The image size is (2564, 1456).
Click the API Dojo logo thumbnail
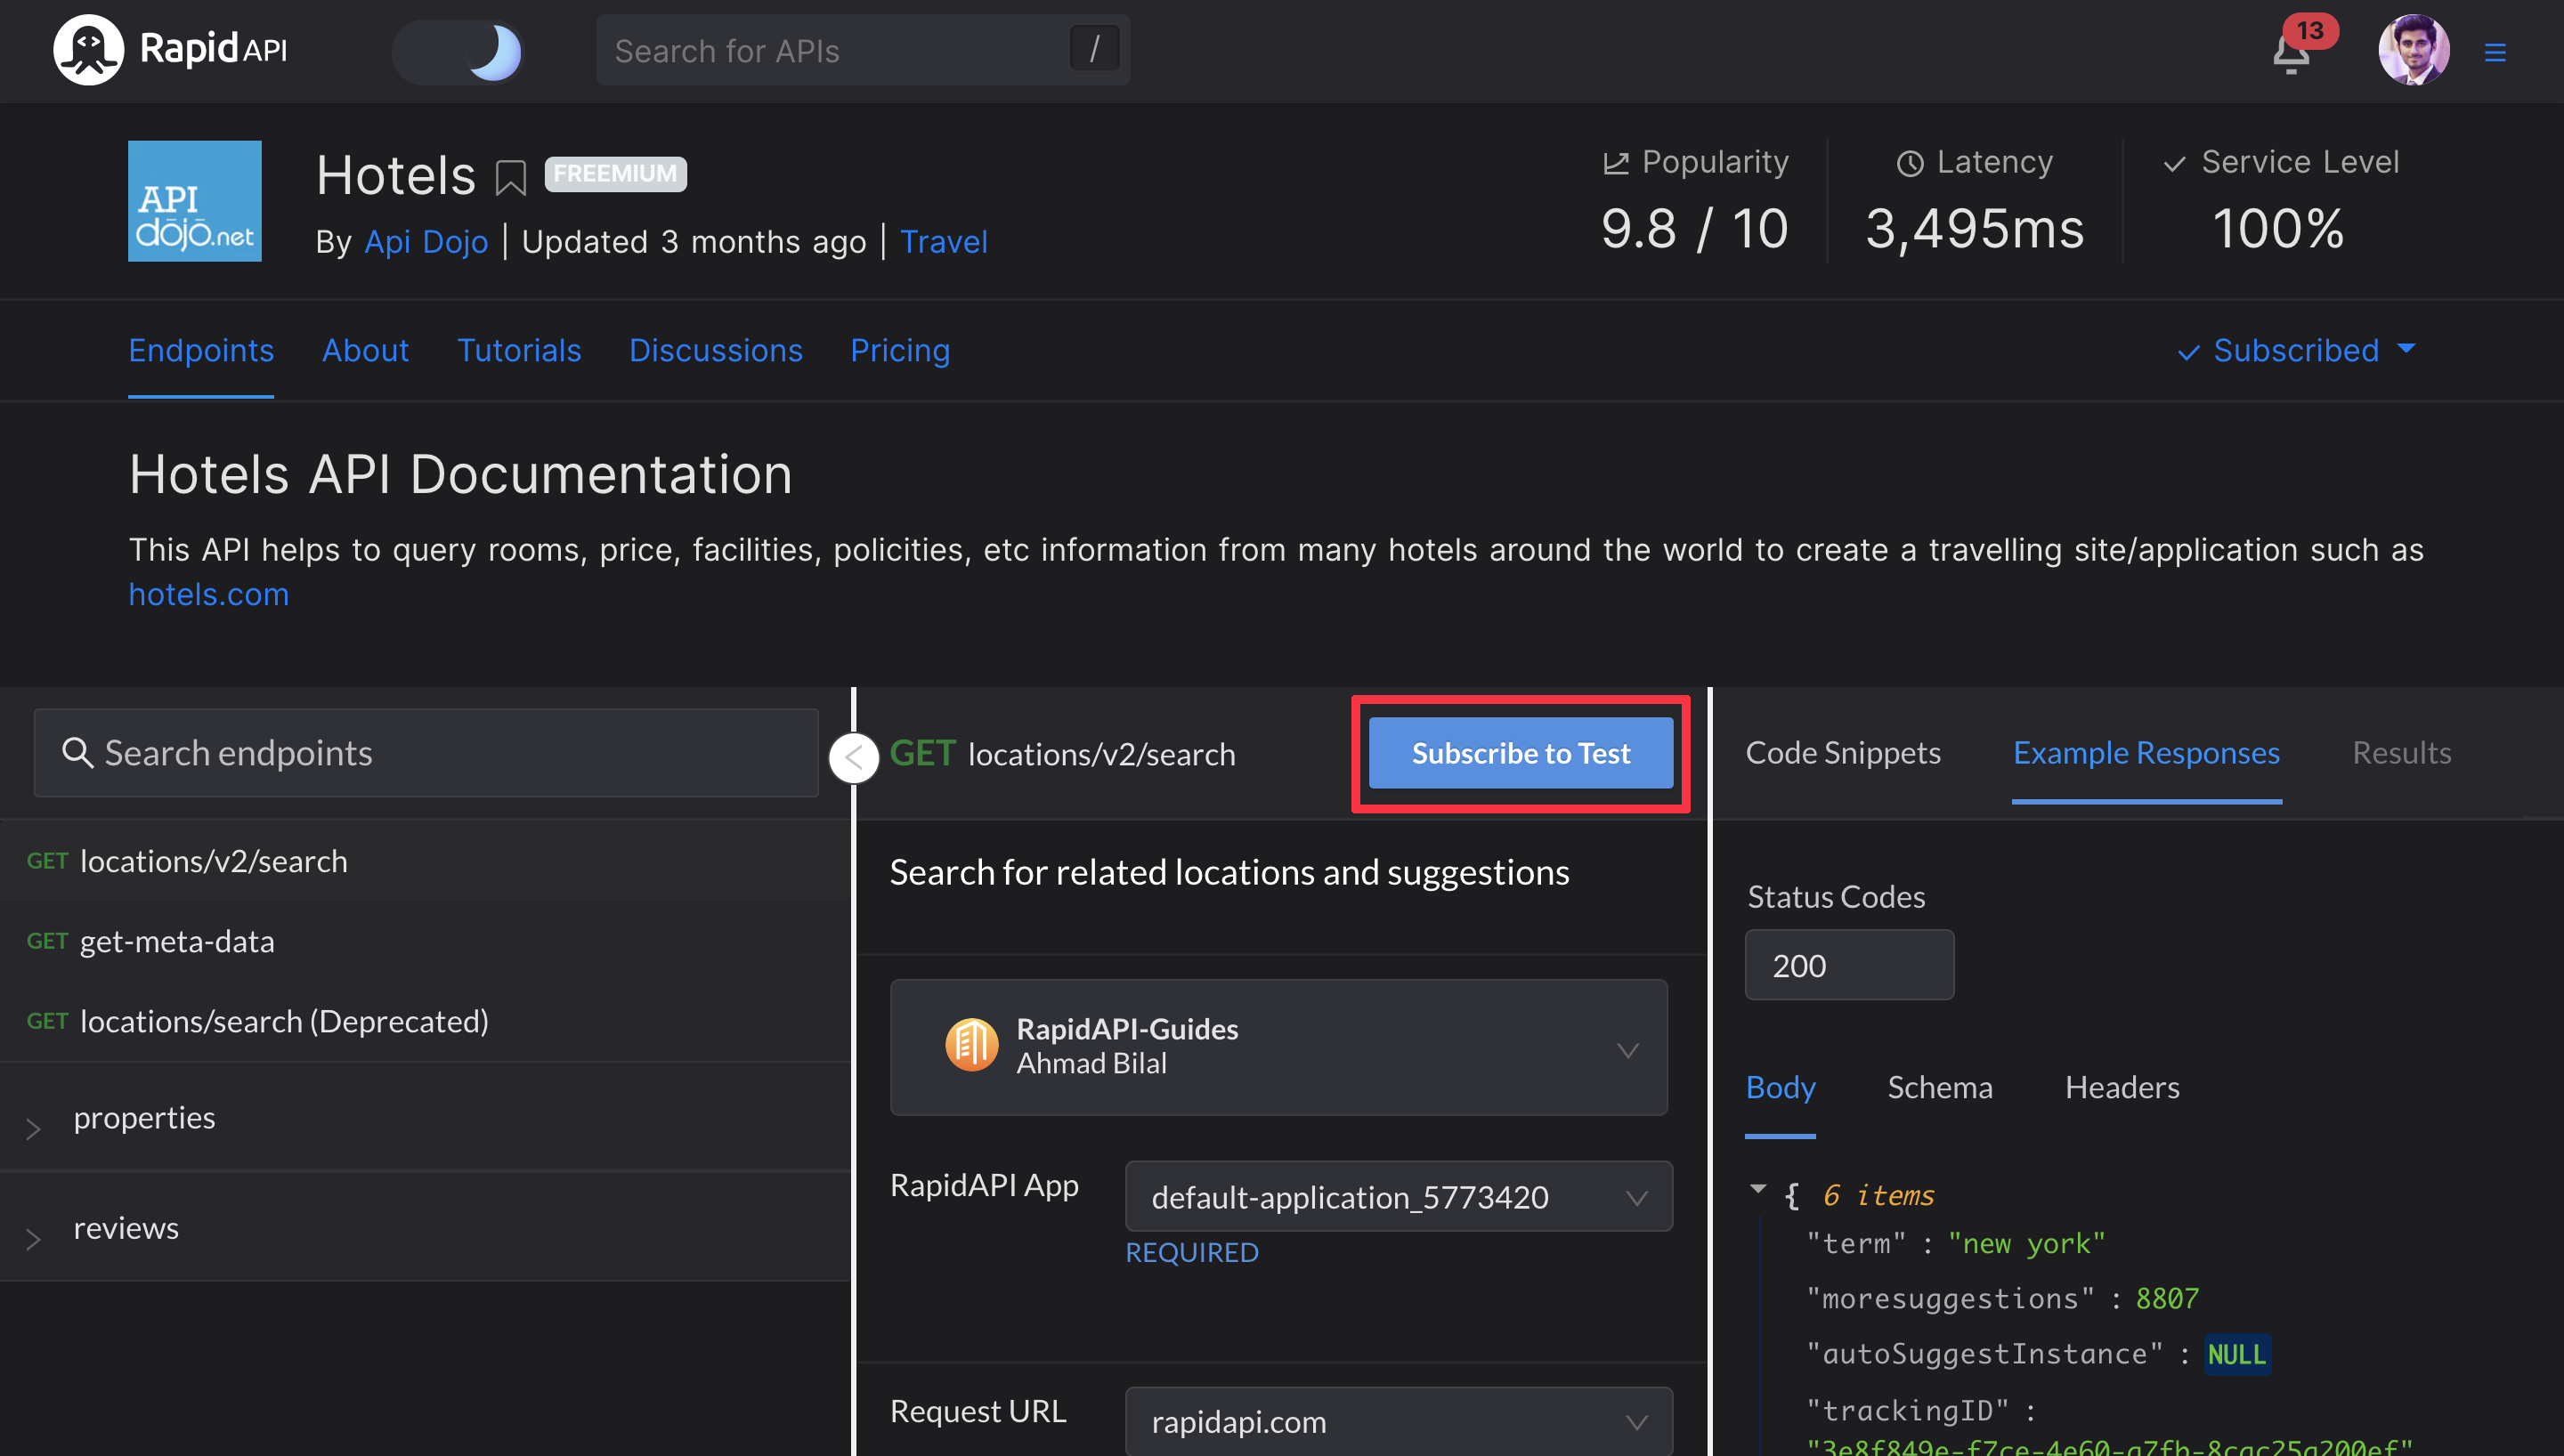click(195, 201)
